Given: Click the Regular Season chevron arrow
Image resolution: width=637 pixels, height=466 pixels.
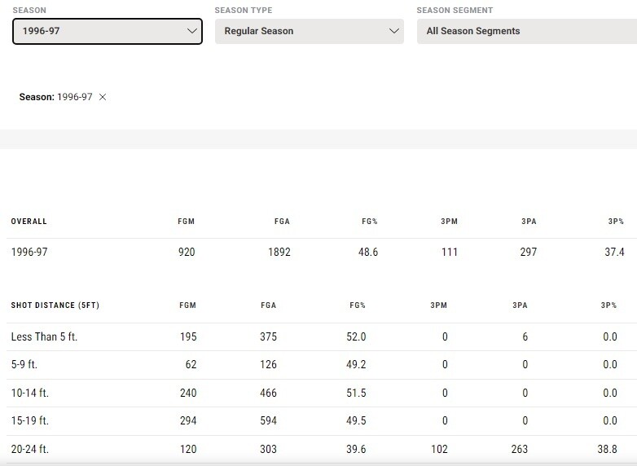Looking at the screenshot, I should 394,31.
